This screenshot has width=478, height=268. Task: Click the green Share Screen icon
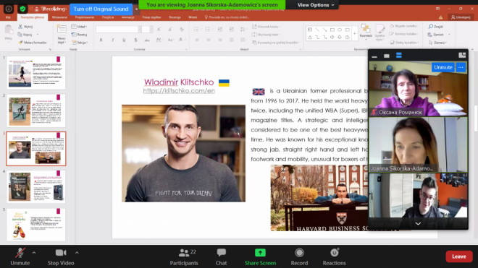(260, 253)
